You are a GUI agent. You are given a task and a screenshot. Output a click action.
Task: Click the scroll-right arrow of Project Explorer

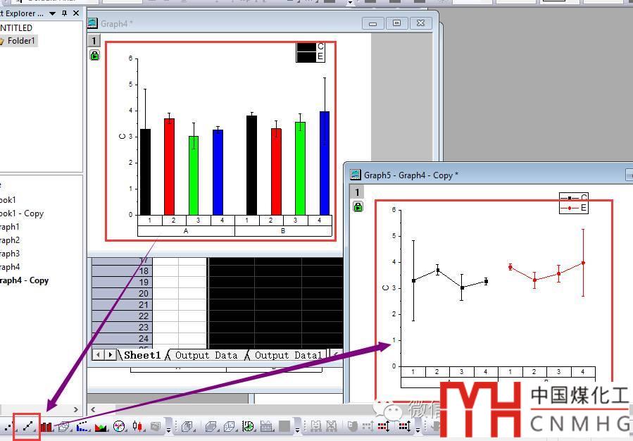[x=76, y=409]
